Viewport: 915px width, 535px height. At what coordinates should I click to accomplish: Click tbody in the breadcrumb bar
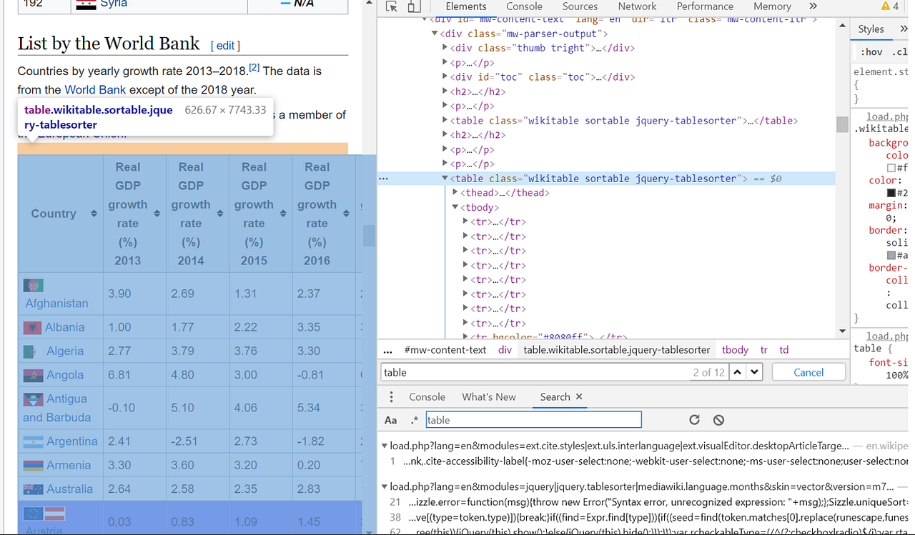point(735,349)
